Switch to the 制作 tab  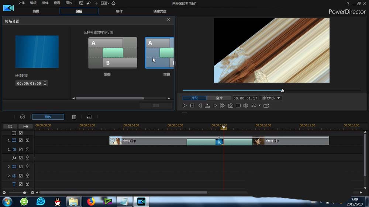click(x=119, y=11)
